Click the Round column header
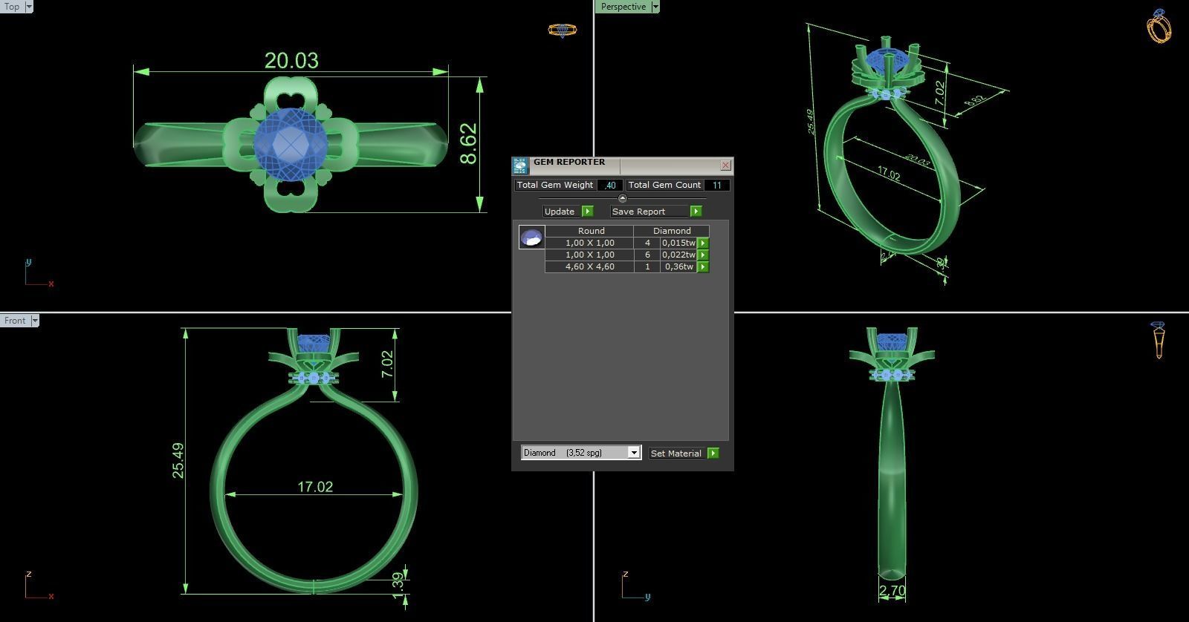This screenshot has height=622, width=1189. coord(591,231)
